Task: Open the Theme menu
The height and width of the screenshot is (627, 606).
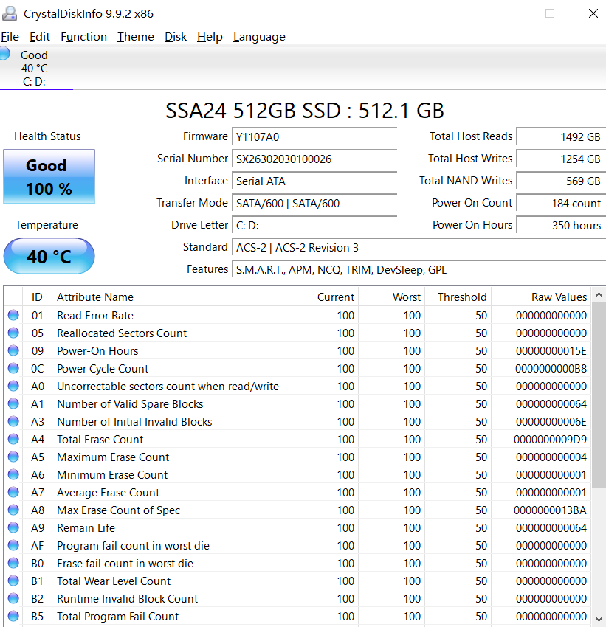Action: [x=136, y=37]
